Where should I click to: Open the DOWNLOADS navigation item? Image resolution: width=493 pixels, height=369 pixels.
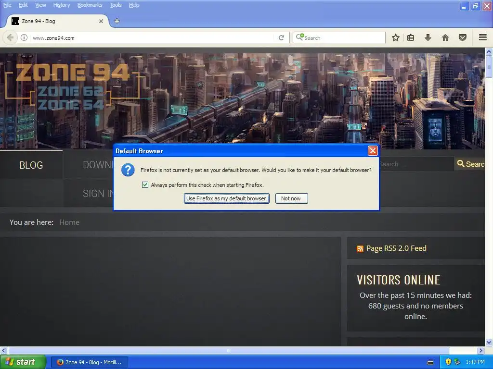[98, 164]
